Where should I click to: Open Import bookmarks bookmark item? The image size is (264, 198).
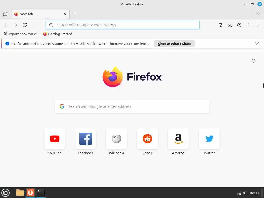click(x=22, y=34)
